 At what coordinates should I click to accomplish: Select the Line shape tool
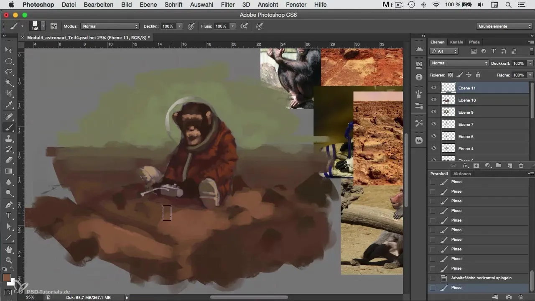point(9,238)
